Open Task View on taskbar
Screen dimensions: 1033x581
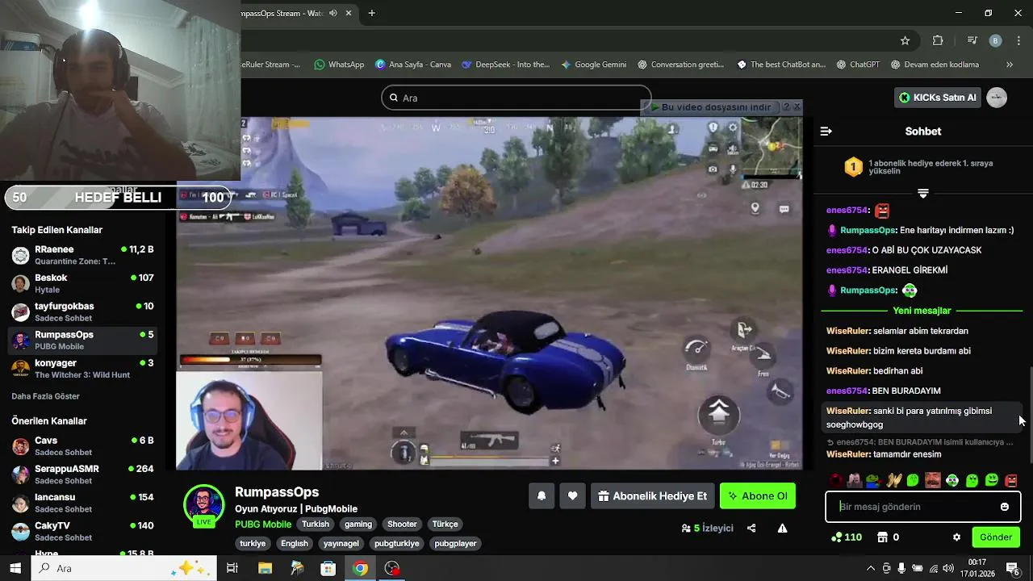pyautogui.click(x=232, y=568)
